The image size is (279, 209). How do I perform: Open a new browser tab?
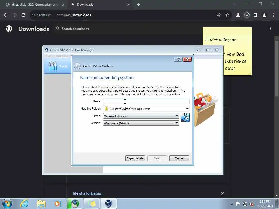point(139,5)
